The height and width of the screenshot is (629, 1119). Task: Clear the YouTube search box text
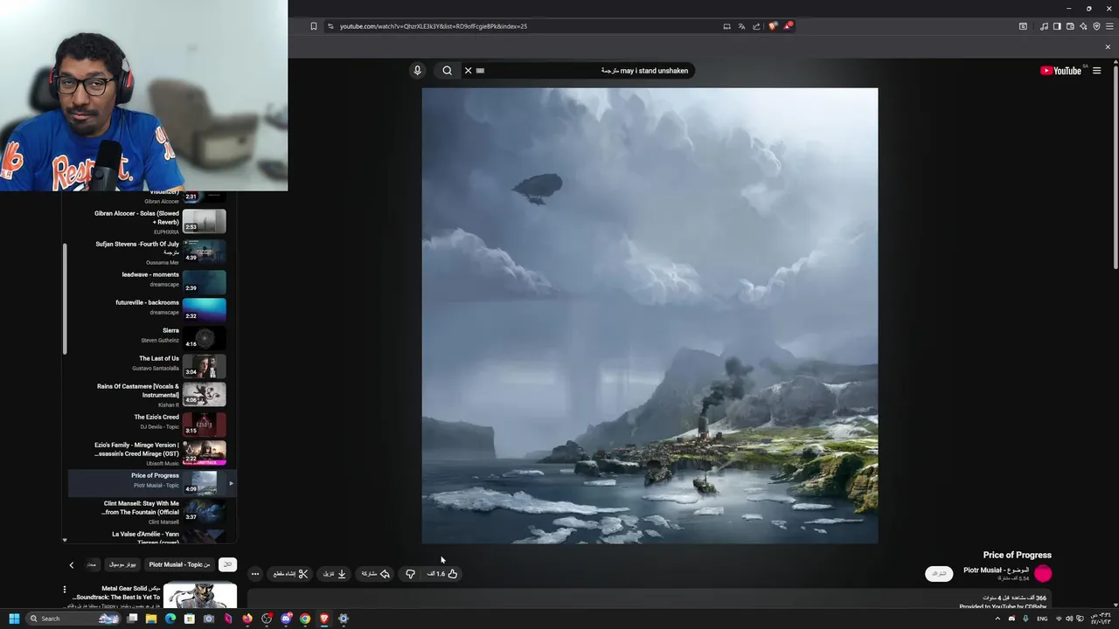(x=468, y=71)
